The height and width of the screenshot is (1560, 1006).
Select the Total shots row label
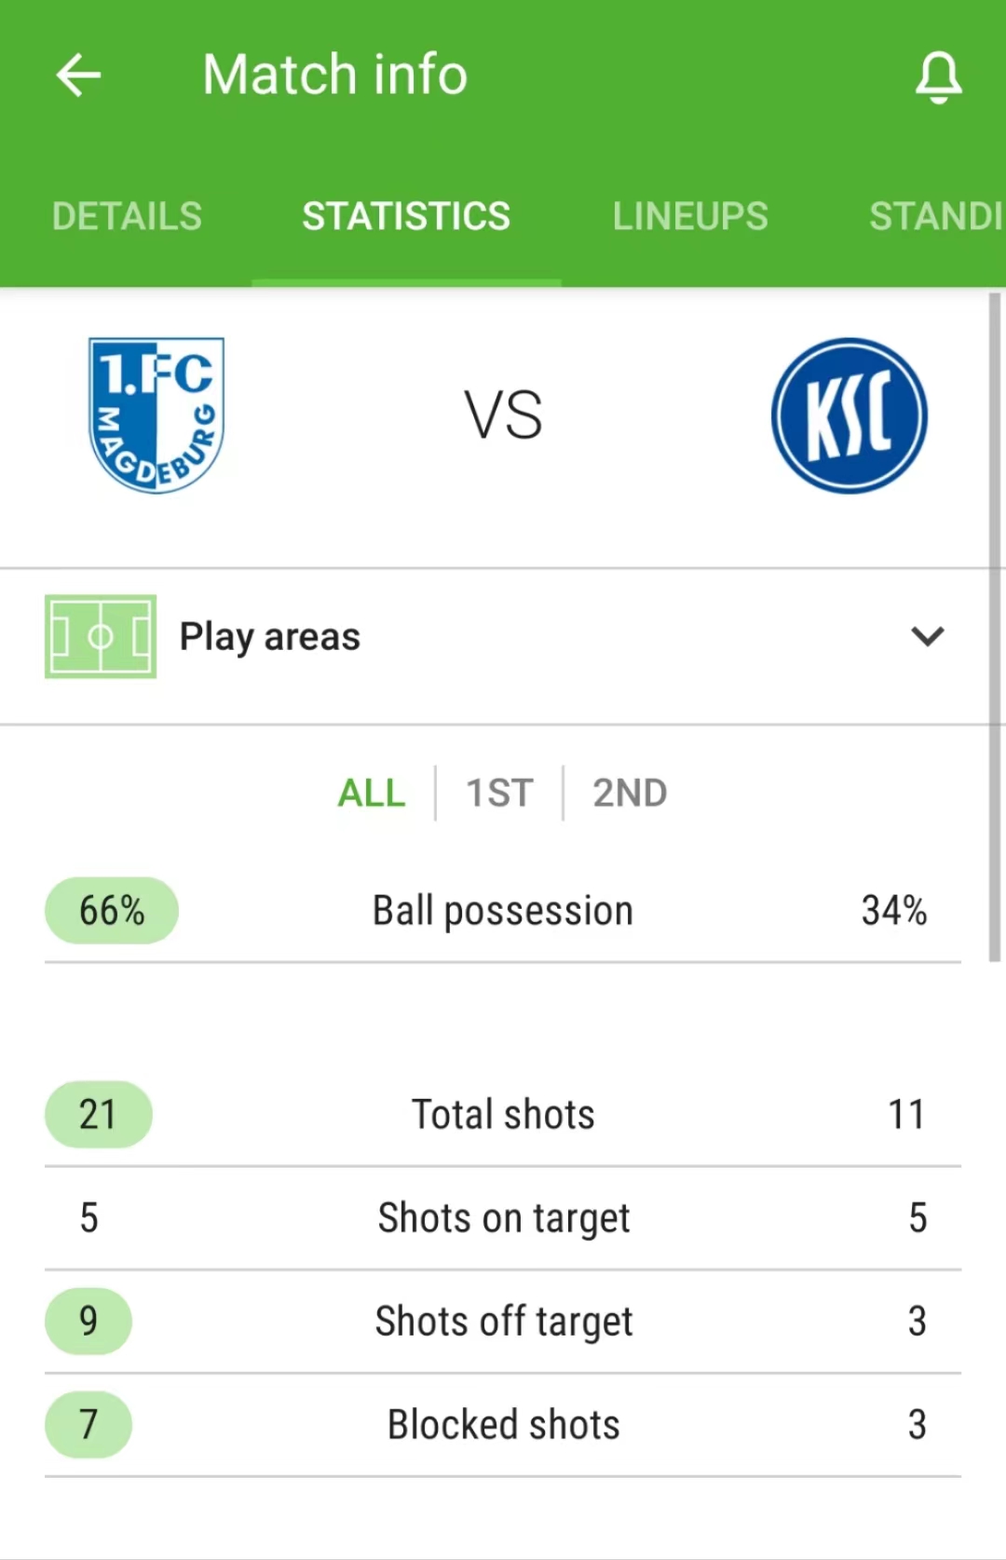pyautogui.click(x=503, y=1115)
